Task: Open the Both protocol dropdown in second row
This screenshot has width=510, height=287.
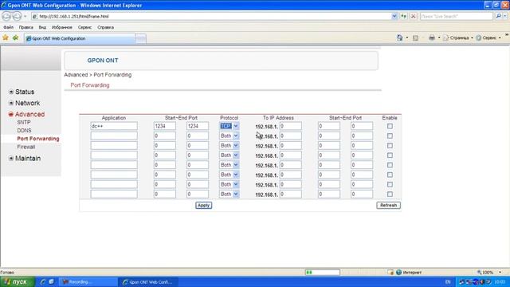Action: tap(229, 136)
